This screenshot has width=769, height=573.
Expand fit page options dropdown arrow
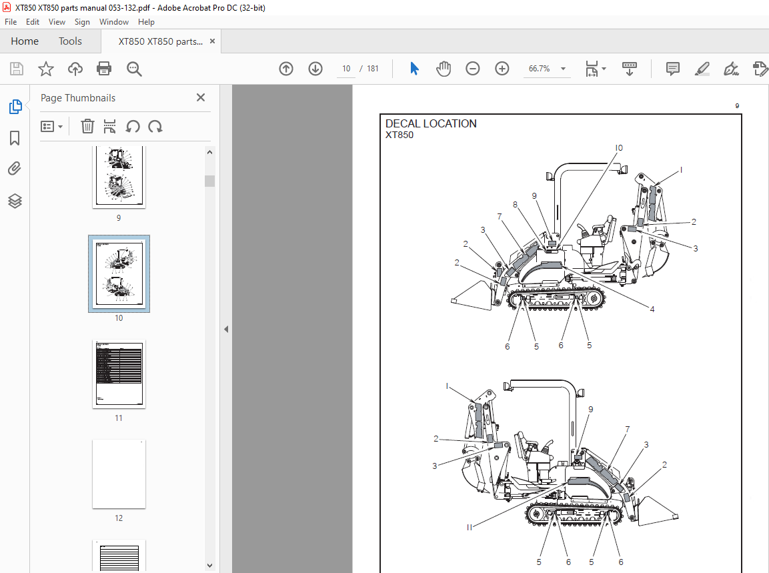click(x=604, y=69)
